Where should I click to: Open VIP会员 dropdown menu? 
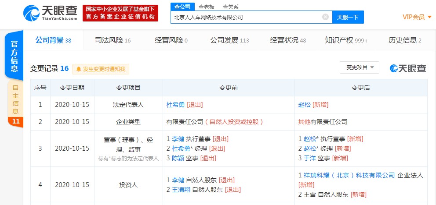(x=417, y=17)
